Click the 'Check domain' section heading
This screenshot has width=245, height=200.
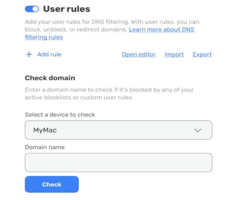point(50,78)
